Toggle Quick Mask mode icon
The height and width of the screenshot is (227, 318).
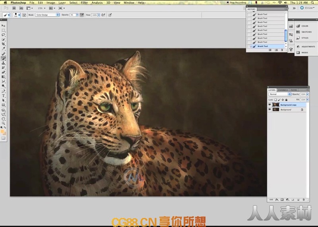[x=3, y=138]
